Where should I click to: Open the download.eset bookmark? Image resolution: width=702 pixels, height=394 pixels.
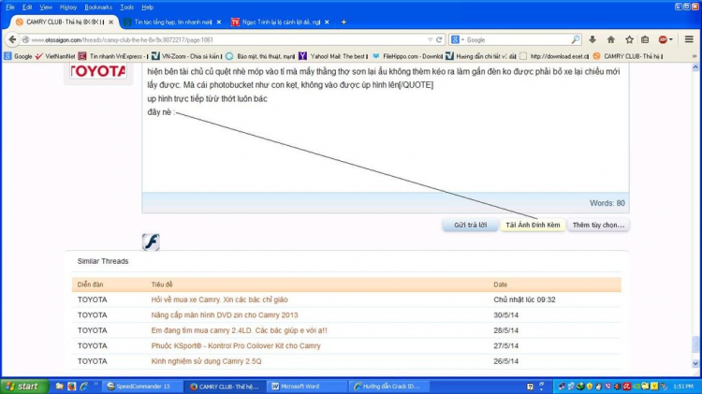554,56
